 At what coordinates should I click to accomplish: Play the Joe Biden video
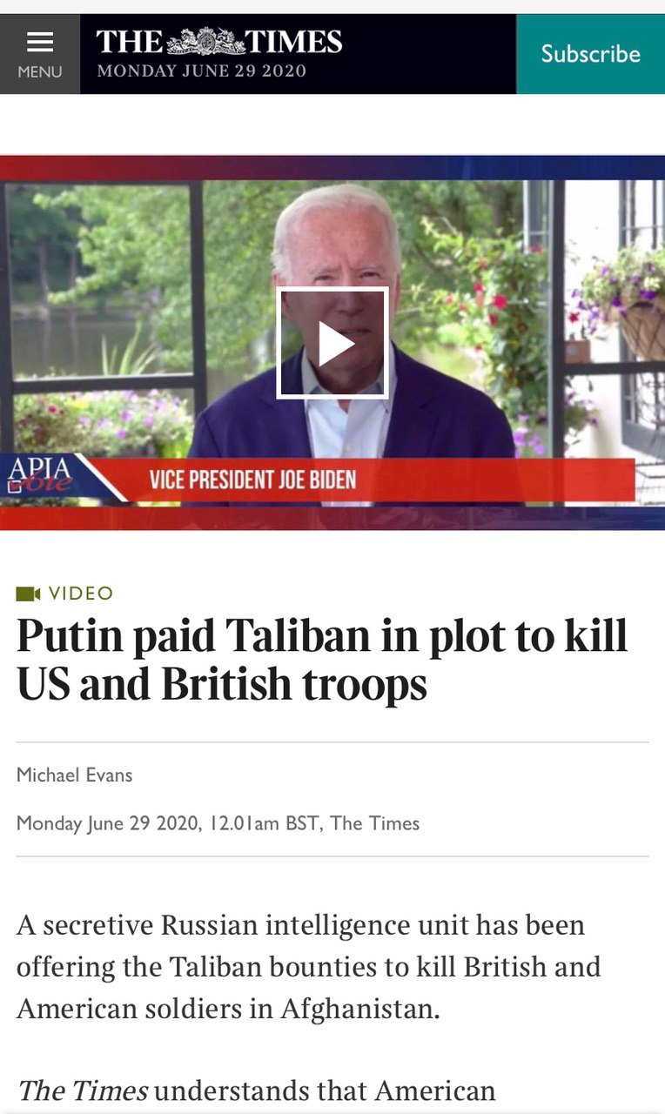(332, 343)
